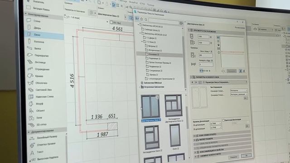Click the favorites star icon in dialog

pyautogui.click(x=141, y=19)
